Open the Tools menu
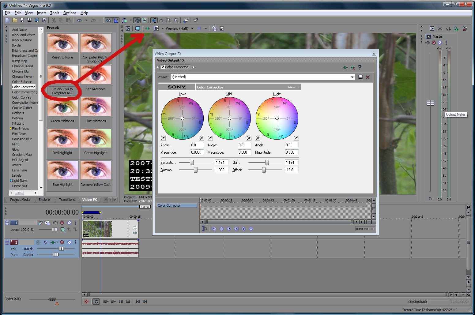Viewport: 475px width, 315px height. (55, 13)
